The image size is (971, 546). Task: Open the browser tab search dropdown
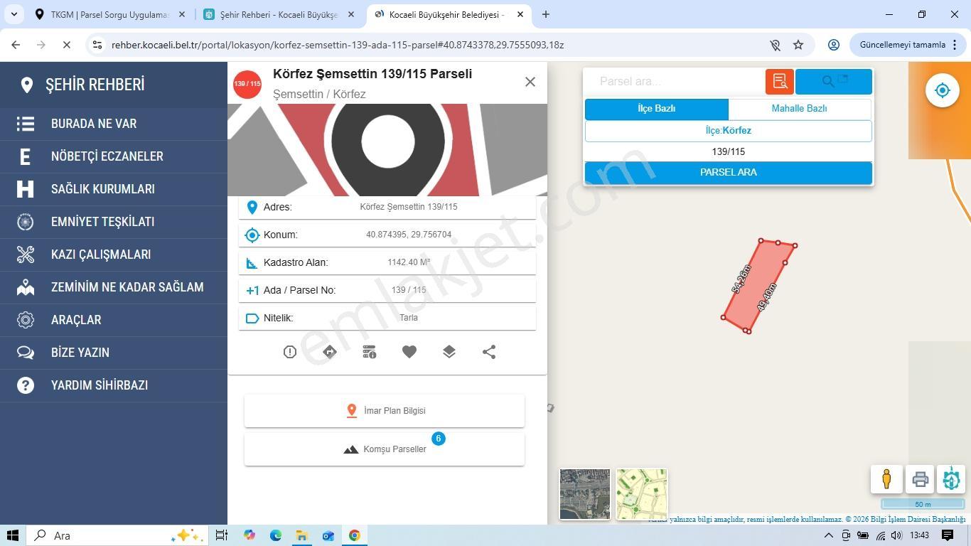point(14,14)
